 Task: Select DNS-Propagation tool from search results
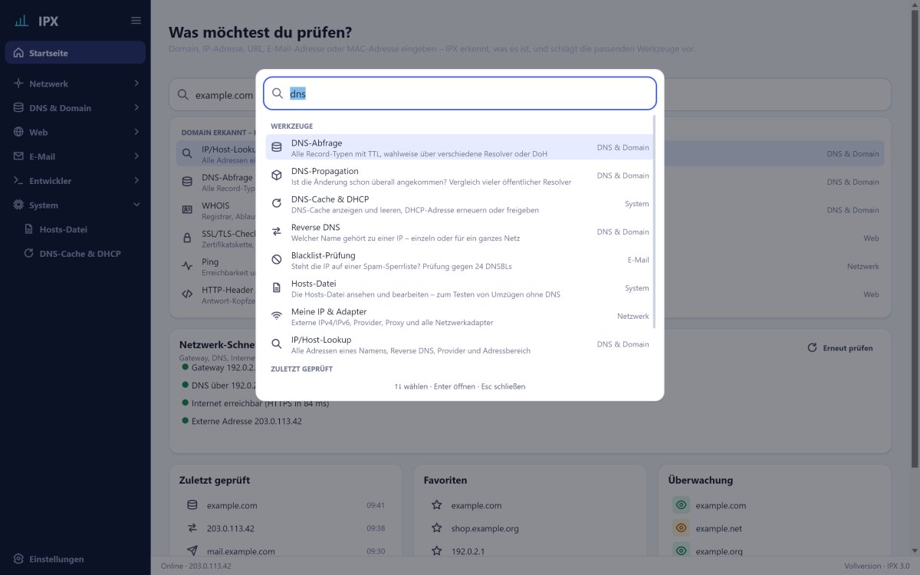point(460,176)
